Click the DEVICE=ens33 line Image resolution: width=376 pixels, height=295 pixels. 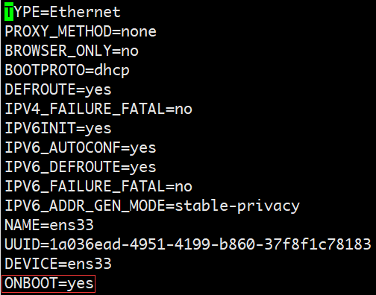coord(58,264)
